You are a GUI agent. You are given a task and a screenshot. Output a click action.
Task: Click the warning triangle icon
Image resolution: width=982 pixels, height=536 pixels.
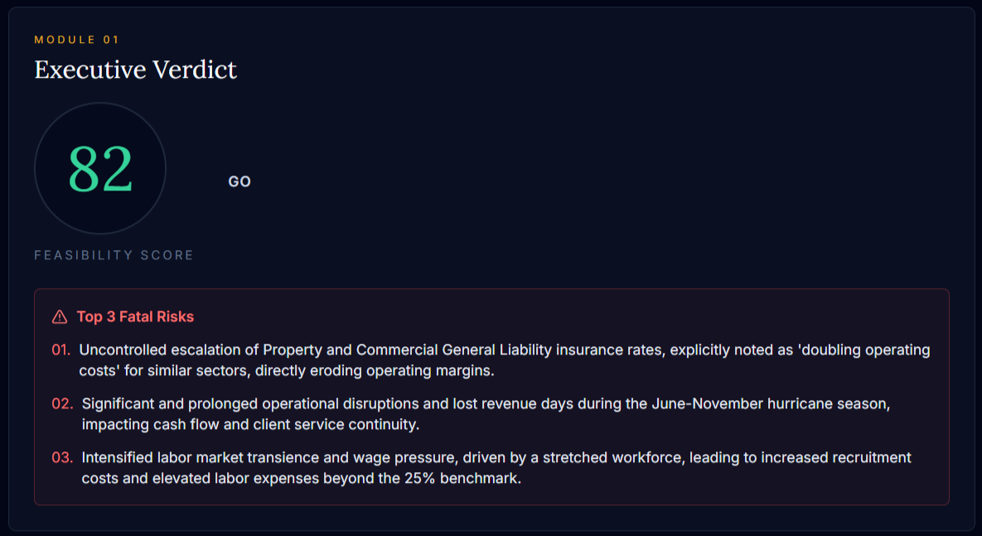(60, 316)
